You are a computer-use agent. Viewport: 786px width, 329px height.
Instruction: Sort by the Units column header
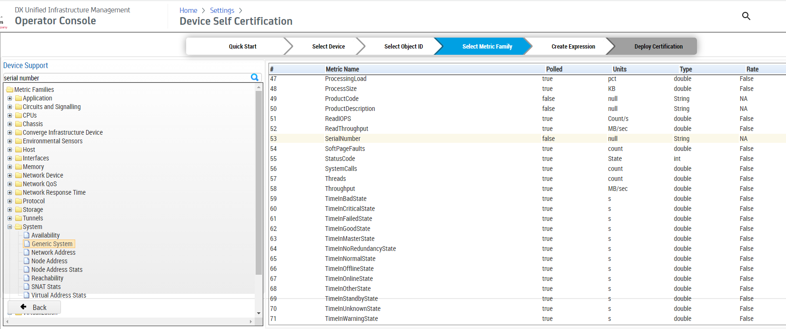[x=619, y=69]
